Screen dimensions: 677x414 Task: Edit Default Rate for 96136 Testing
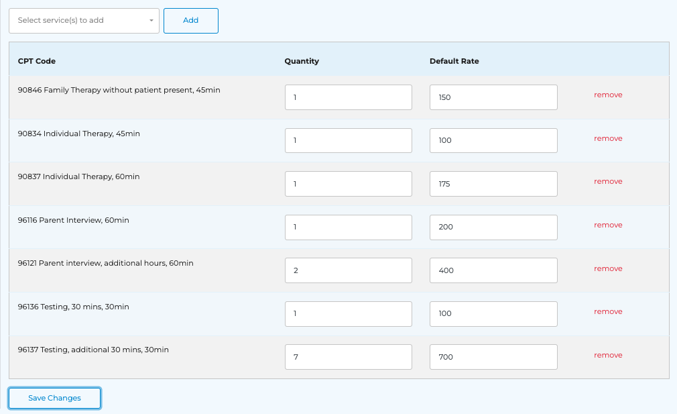pyautogui.click(x=493, y=313)
